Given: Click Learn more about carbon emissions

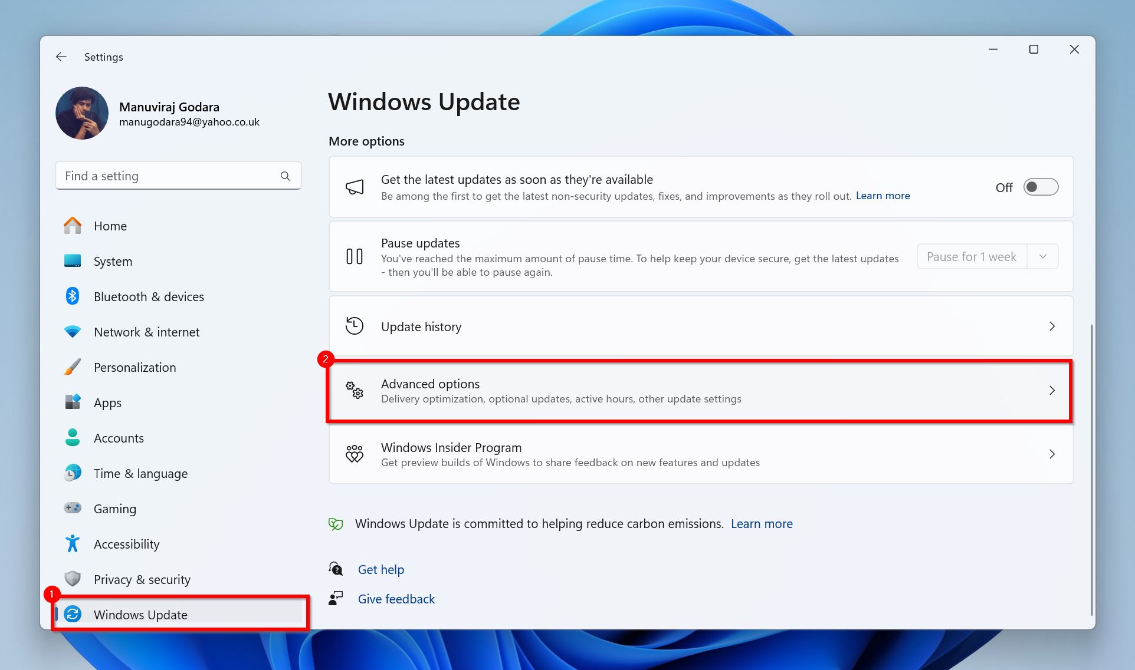Looking at the screenshot, I should pos(762,524).
